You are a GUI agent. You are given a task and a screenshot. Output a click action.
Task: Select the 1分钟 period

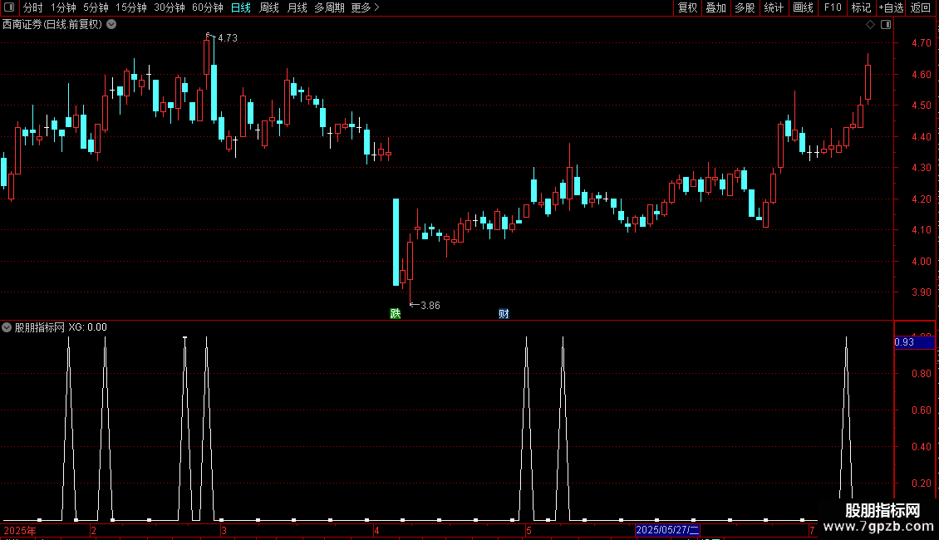click(63, 7)
